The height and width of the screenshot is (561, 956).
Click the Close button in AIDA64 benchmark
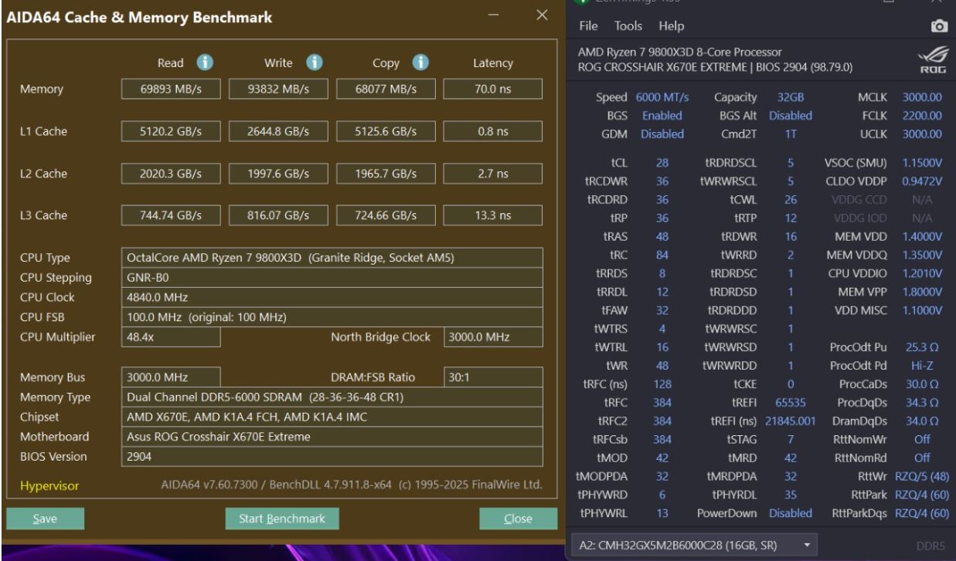[x=517, y=518]
